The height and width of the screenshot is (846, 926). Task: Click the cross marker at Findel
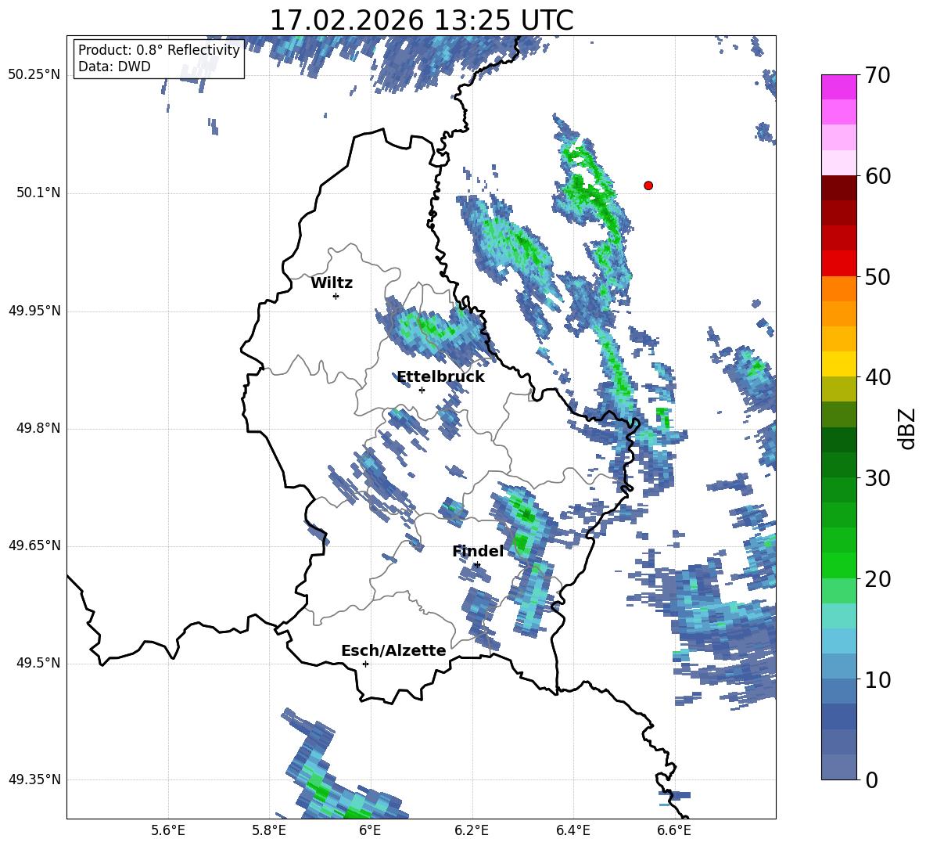[477, 565]
